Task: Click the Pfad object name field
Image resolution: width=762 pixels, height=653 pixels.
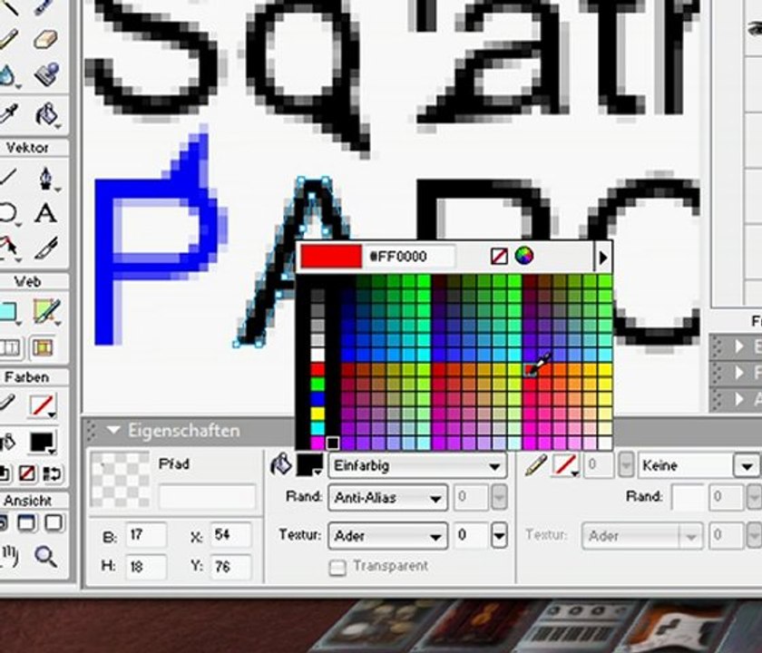Action: pyautogui.click(x=207, y=496)
